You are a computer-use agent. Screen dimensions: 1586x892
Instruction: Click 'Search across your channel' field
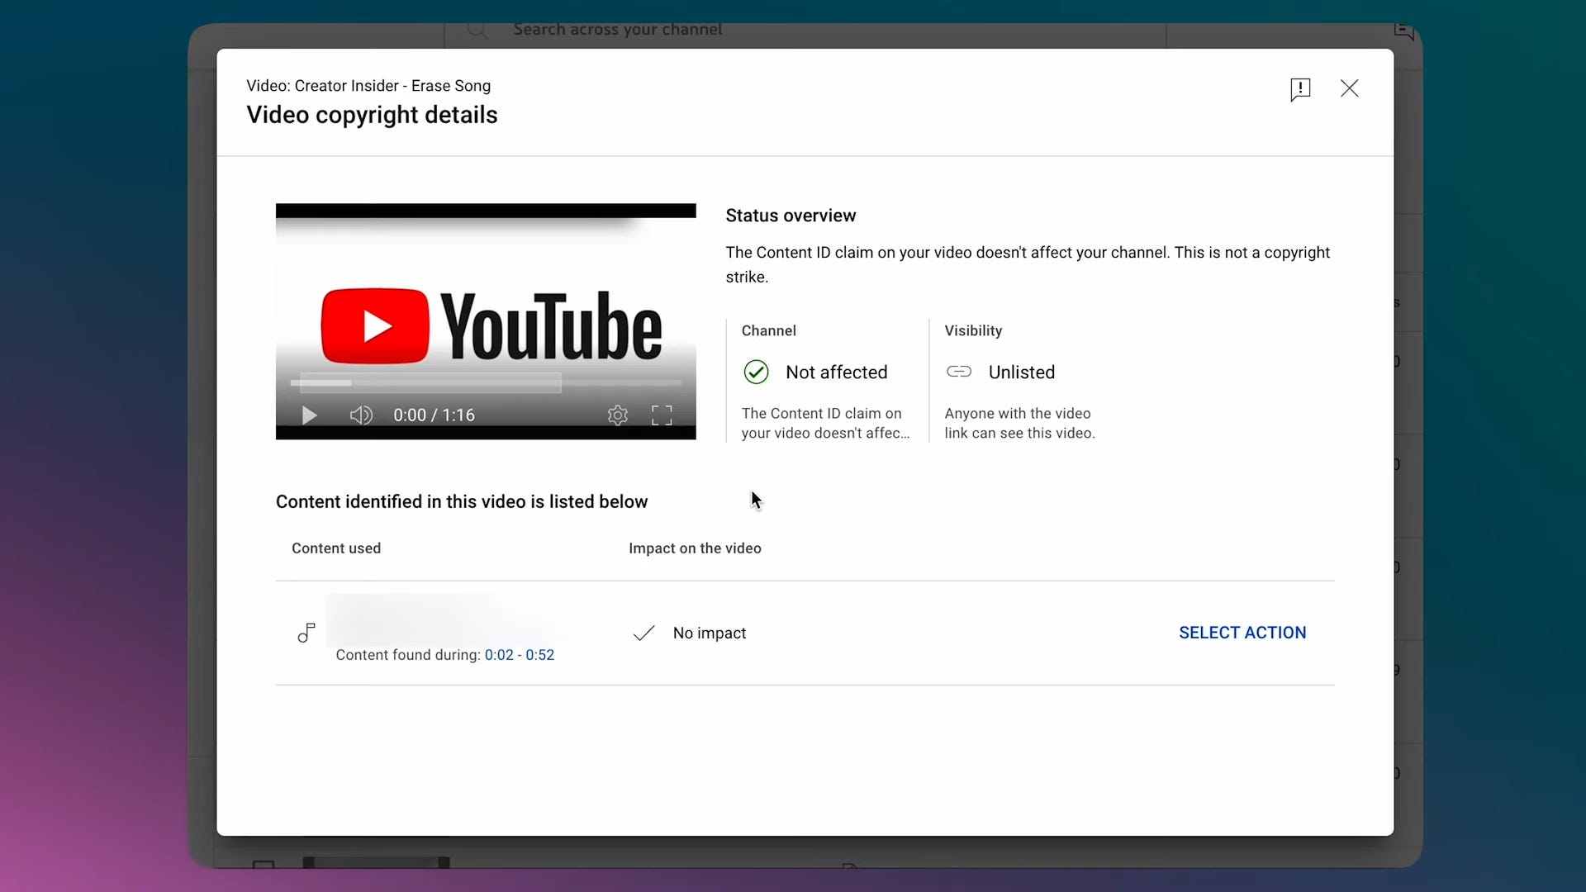click(x=805, y=33)
